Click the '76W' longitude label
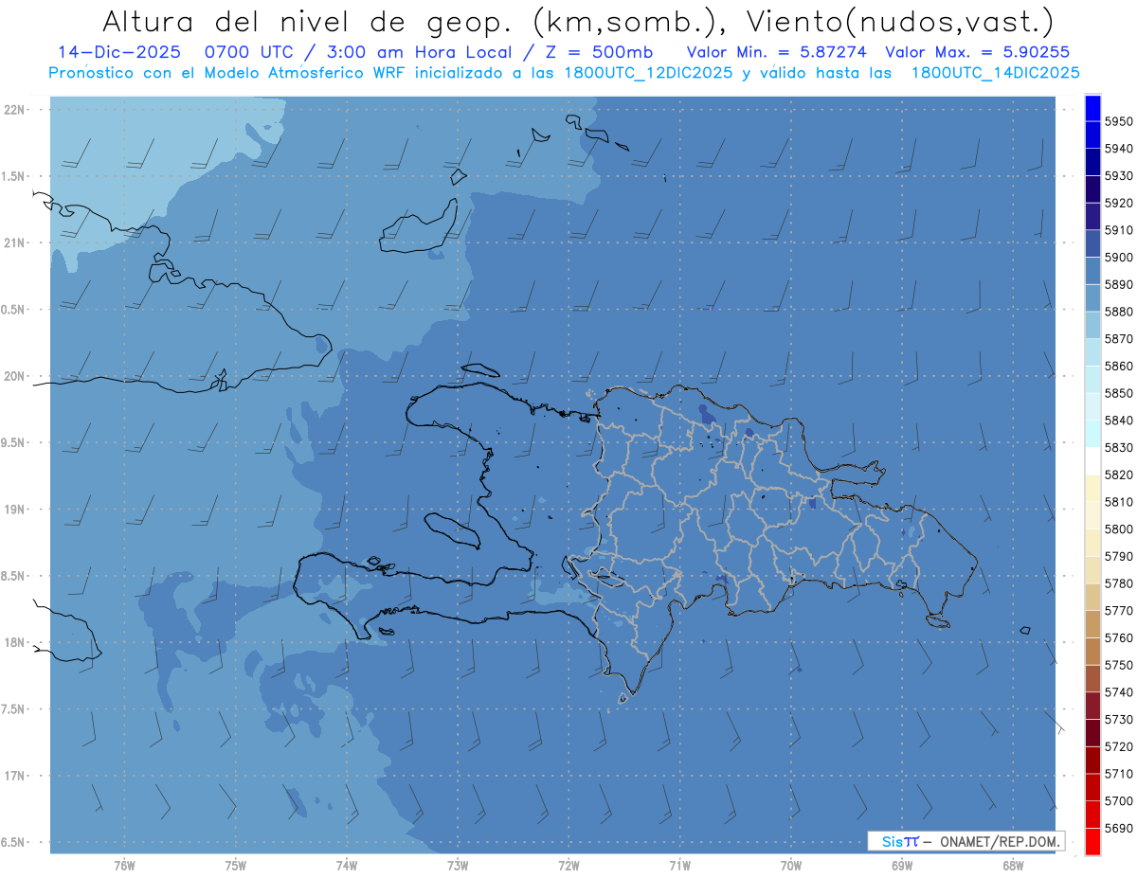The image size is (1137, 878). pos(124,866)
